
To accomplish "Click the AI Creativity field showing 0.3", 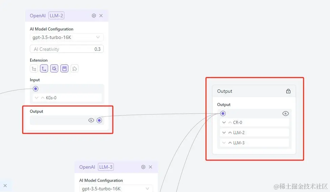I will pyautogui.click(x=67, y=49).
